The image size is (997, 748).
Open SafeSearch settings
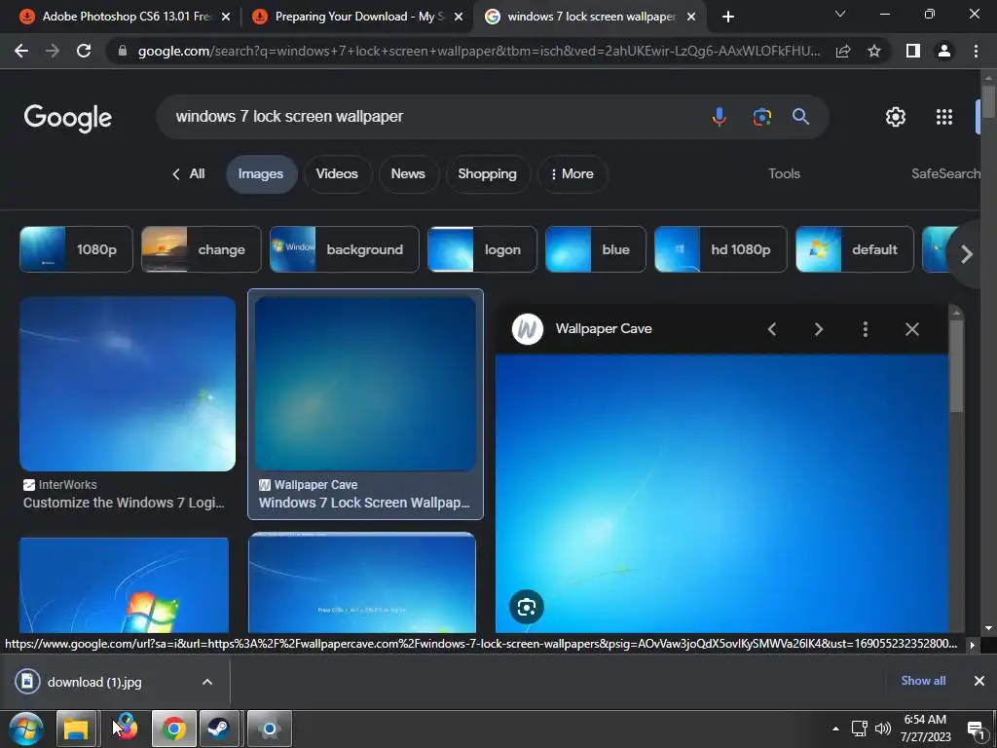click(x=945, y=173)
